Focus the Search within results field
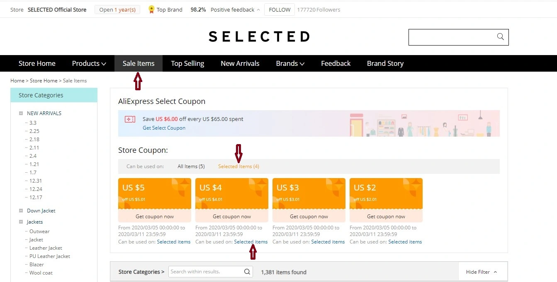This screenshot has width=557, height=282. click(206, 272)
